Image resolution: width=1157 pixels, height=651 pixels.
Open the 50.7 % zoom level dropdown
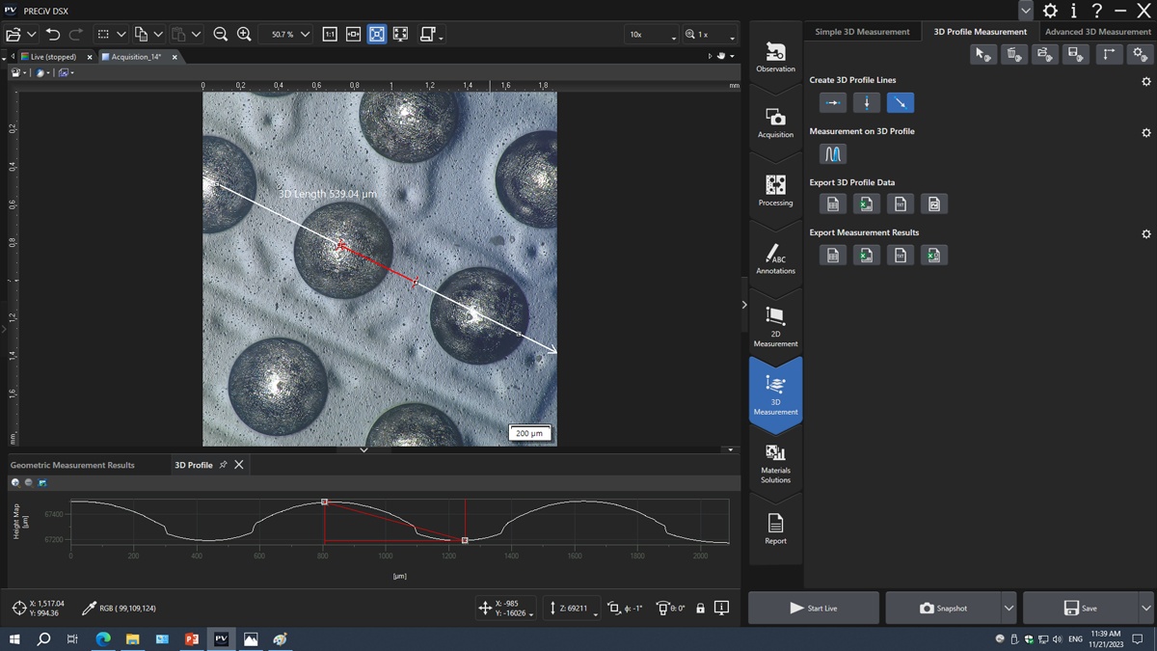coord(306,34)
